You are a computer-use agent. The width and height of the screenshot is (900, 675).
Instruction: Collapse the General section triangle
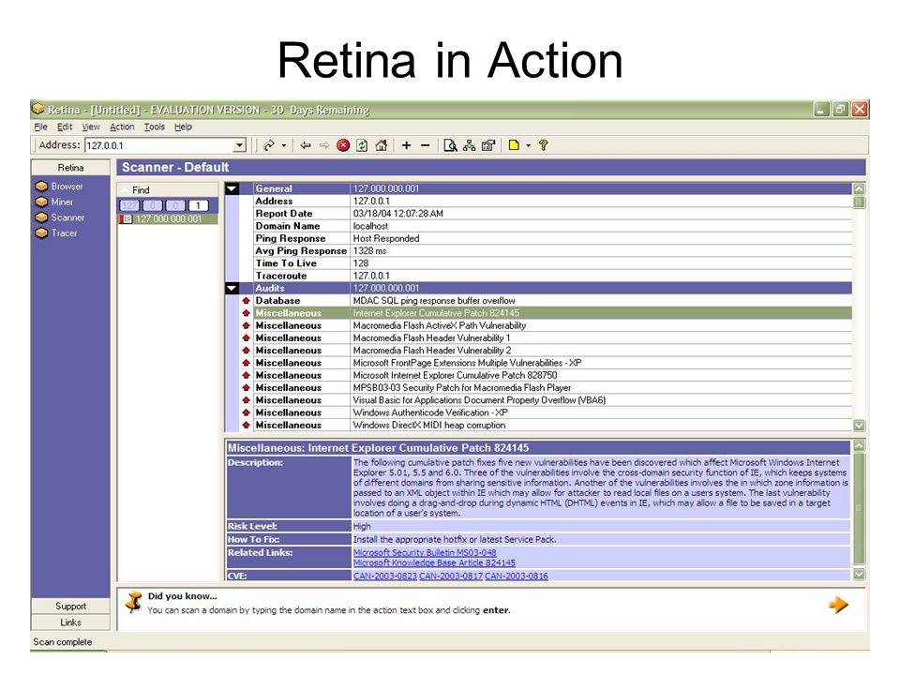232,188
